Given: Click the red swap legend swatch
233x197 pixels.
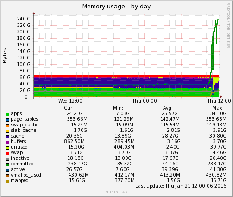Looking at the screenshot, I should click(x=7, y=153).
